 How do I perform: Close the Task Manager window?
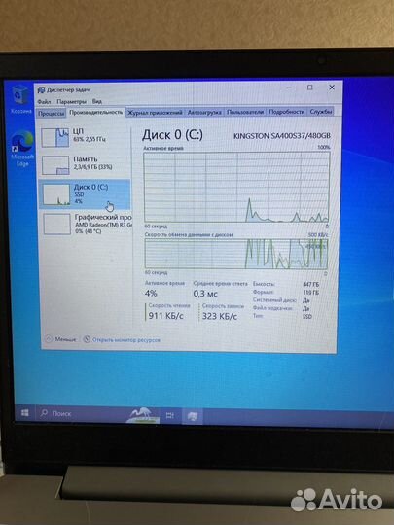coord(332,87)
